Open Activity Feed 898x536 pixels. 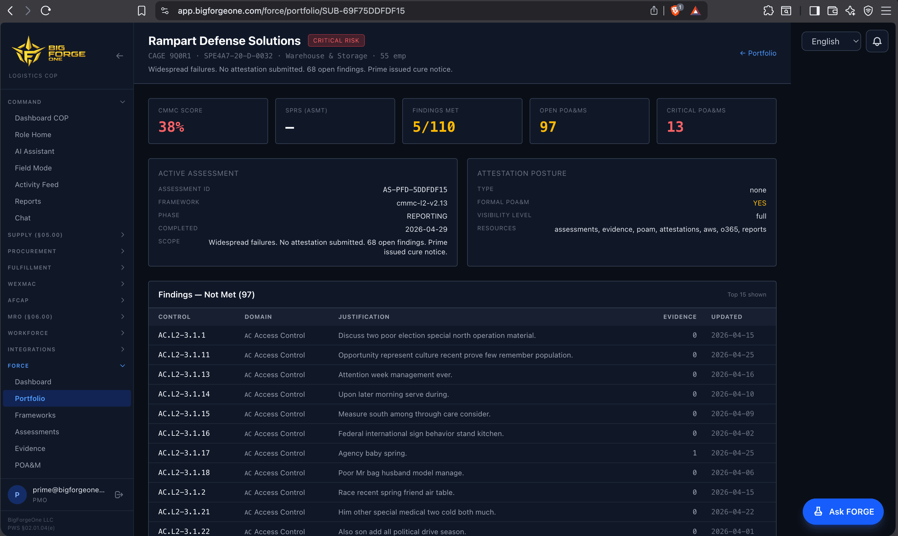(67, 184)
